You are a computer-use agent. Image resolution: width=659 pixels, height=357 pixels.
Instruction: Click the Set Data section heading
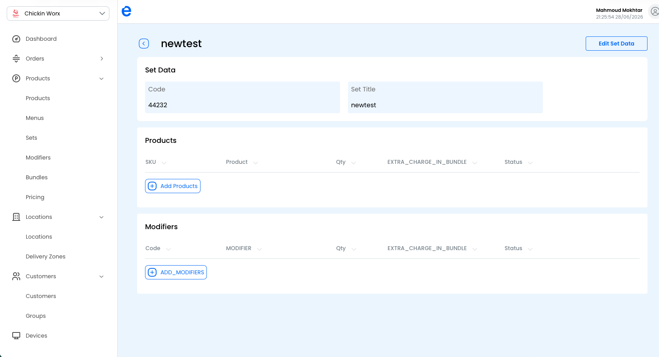coord(160,70)
